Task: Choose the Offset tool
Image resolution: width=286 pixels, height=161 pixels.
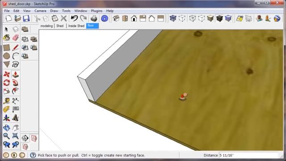Action: point(16,91)
